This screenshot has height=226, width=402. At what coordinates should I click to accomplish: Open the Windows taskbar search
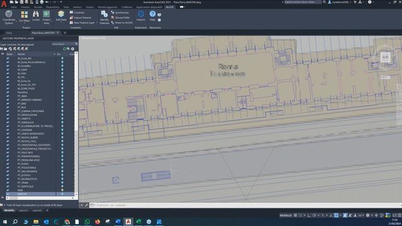[15, 222]
